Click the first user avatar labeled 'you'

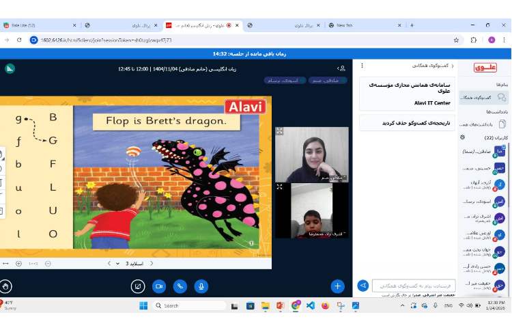(500, 151)
